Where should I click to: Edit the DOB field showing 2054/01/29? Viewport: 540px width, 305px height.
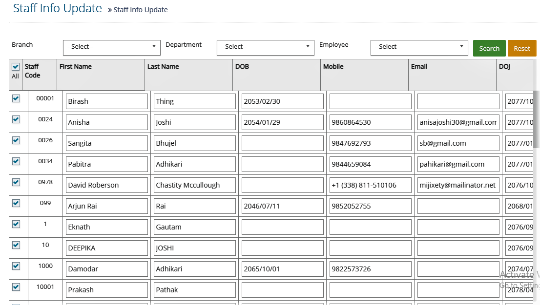click(x=282, y=122)
